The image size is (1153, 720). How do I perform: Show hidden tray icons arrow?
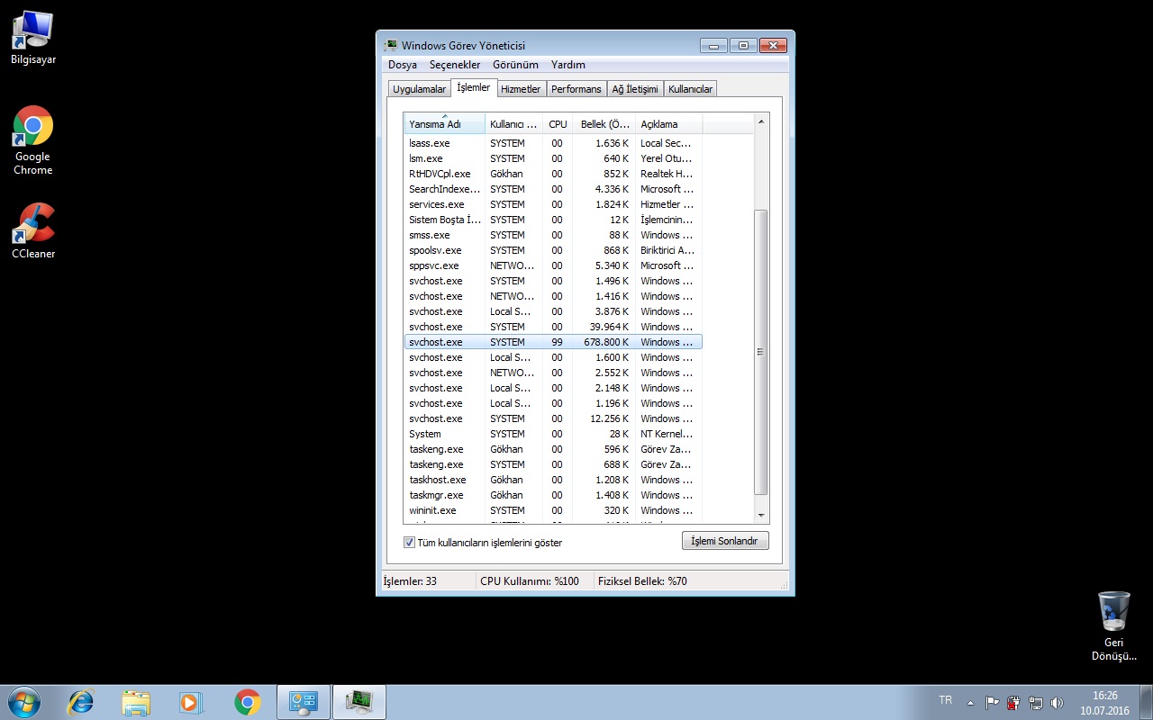point(970,703)
